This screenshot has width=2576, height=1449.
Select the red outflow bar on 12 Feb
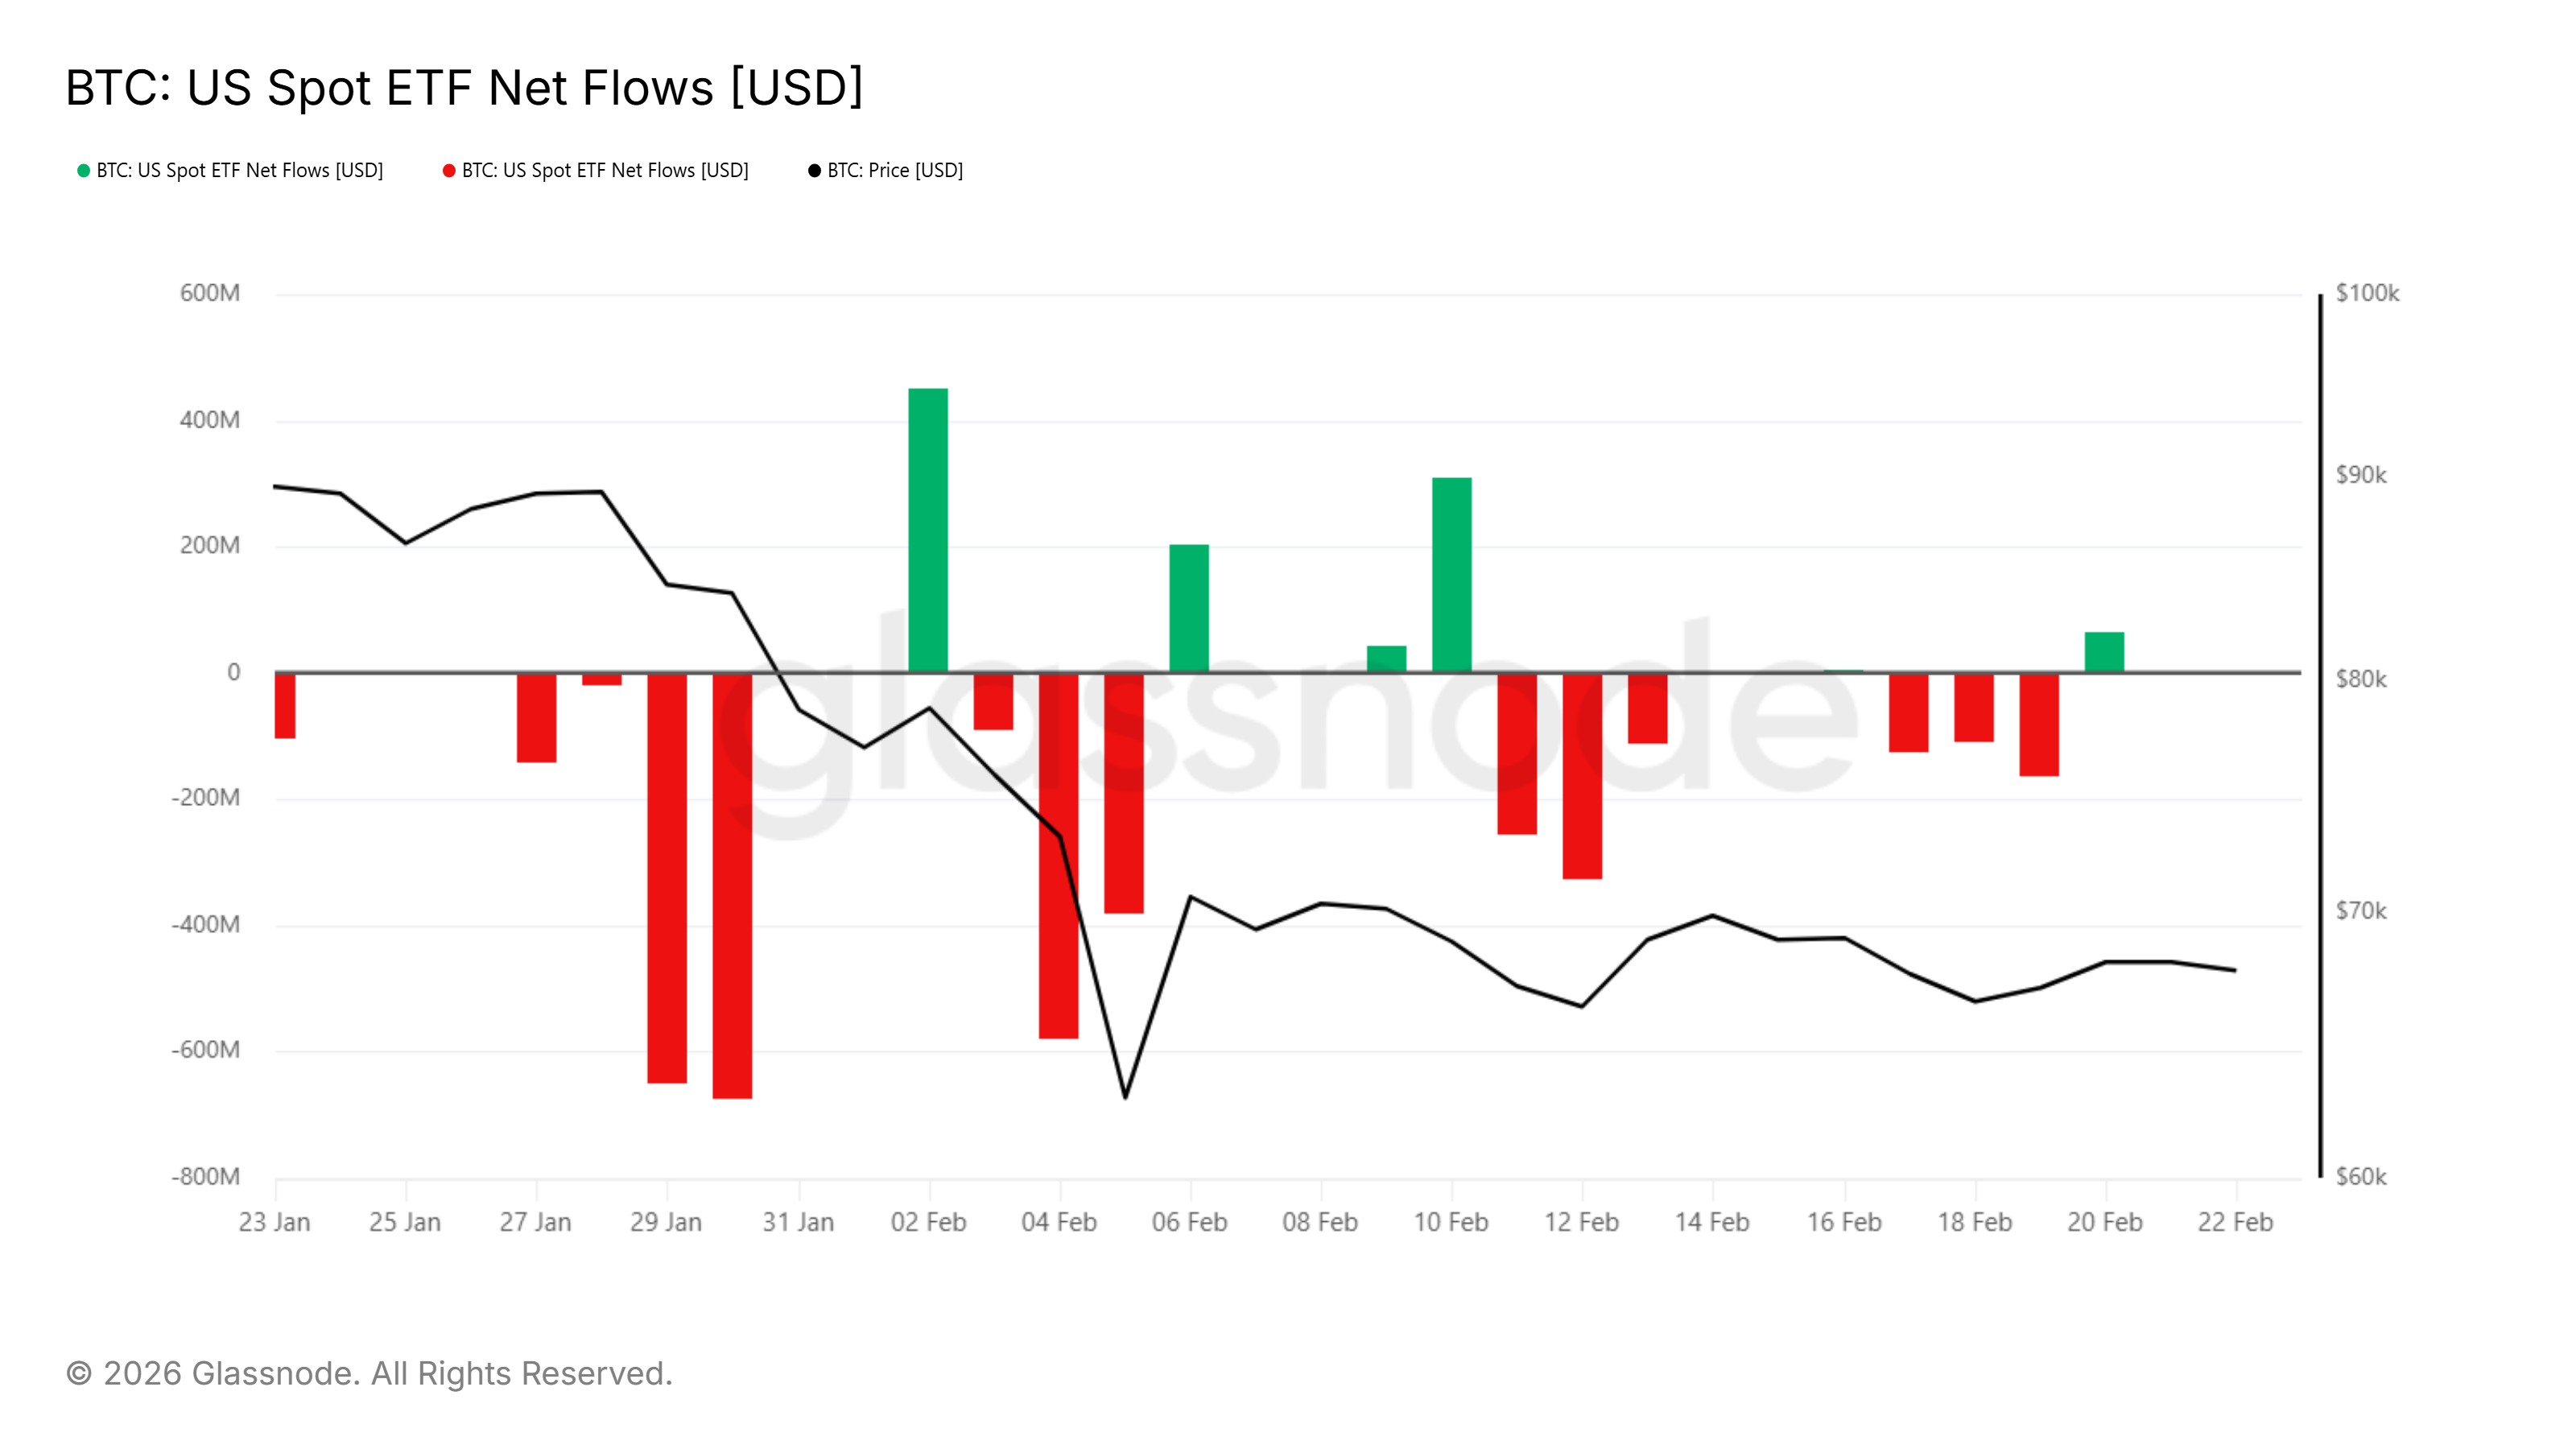(x=1582, y=776)
